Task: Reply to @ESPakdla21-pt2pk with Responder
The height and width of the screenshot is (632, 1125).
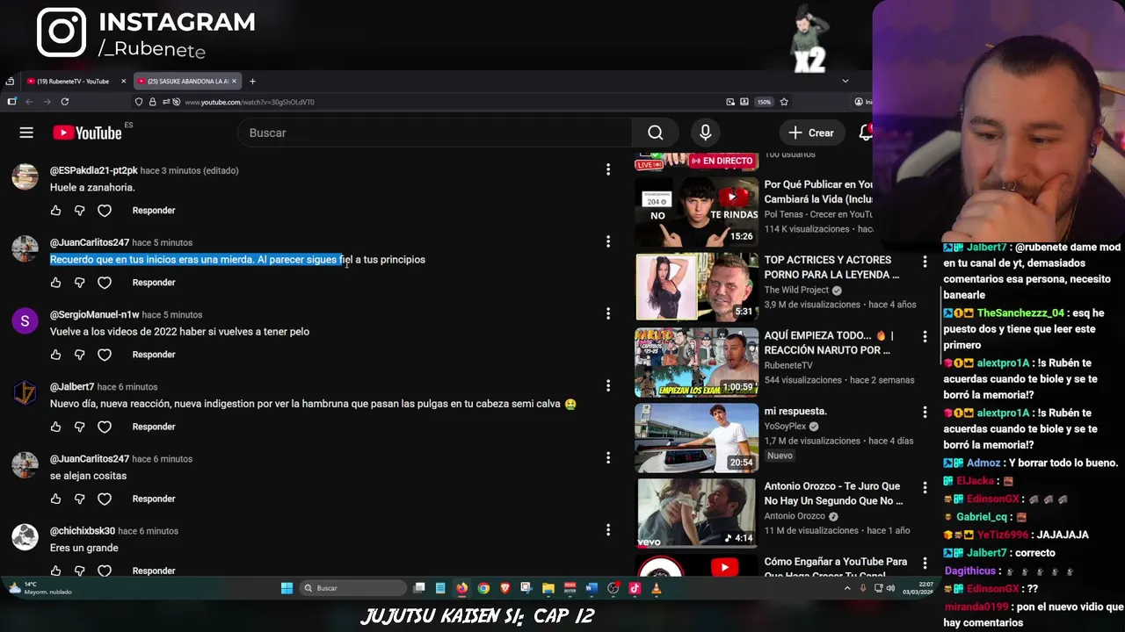Action: coord(154,211)
